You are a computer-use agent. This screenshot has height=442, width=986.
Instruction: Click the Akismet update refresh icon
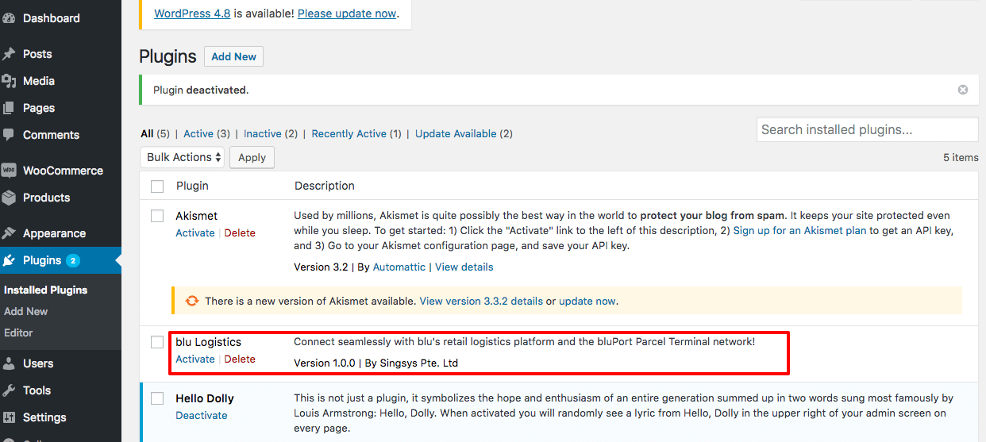pyautogui.click(x=192, y=301)
